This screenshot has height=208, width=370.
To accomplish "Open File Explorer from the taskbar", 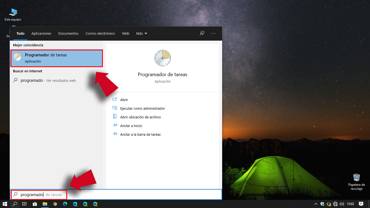I will tap(45, 204).
